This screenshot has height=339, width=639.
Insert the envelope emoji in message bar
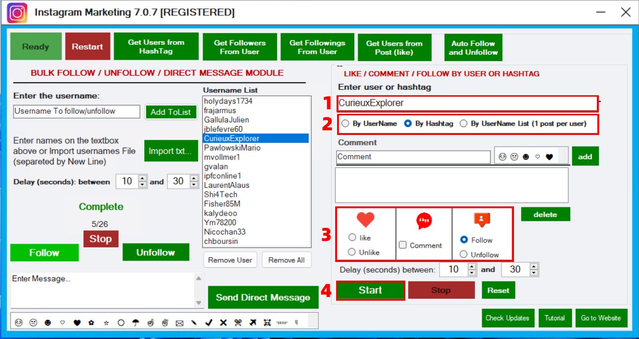[179, 322]
